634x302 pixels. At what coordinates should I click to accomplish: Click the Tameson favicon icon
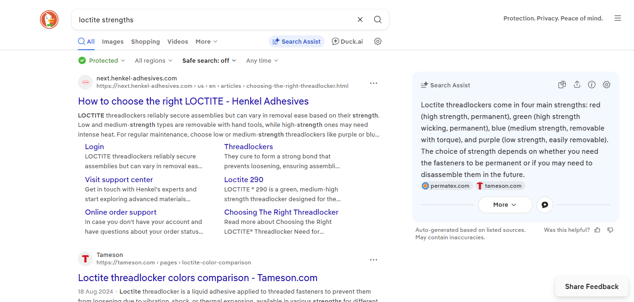[85, 259]
